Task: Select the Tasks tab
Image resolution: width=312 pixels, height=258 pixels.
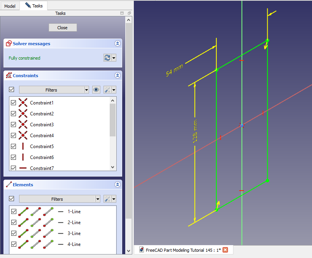Action: [x=34, y=5]
